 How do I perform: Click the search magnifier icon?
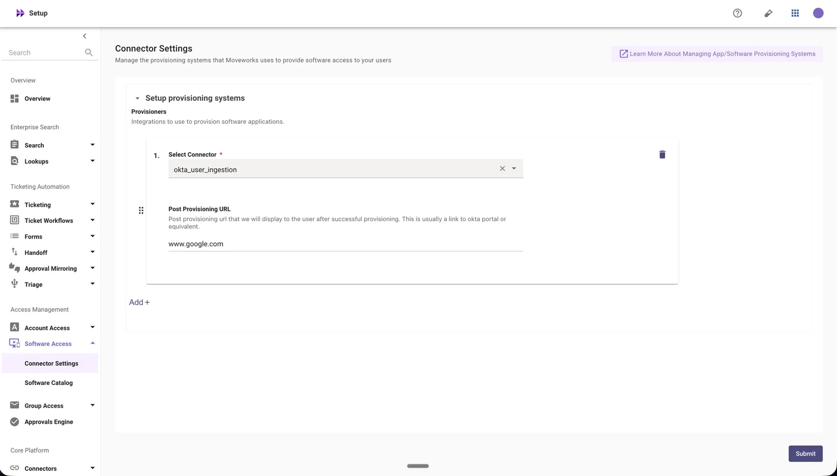(88, 52)
